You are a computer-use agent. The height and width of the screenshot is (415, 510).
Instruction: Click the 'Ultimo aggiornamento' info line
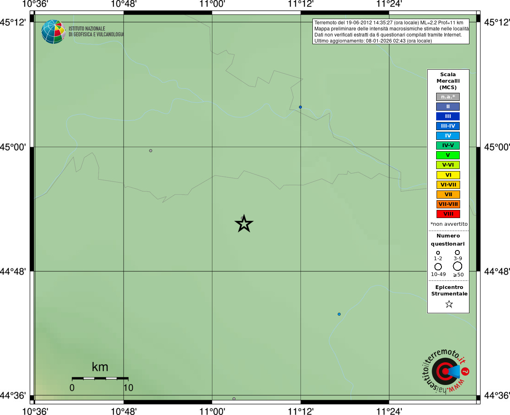[x=373, y=41]
